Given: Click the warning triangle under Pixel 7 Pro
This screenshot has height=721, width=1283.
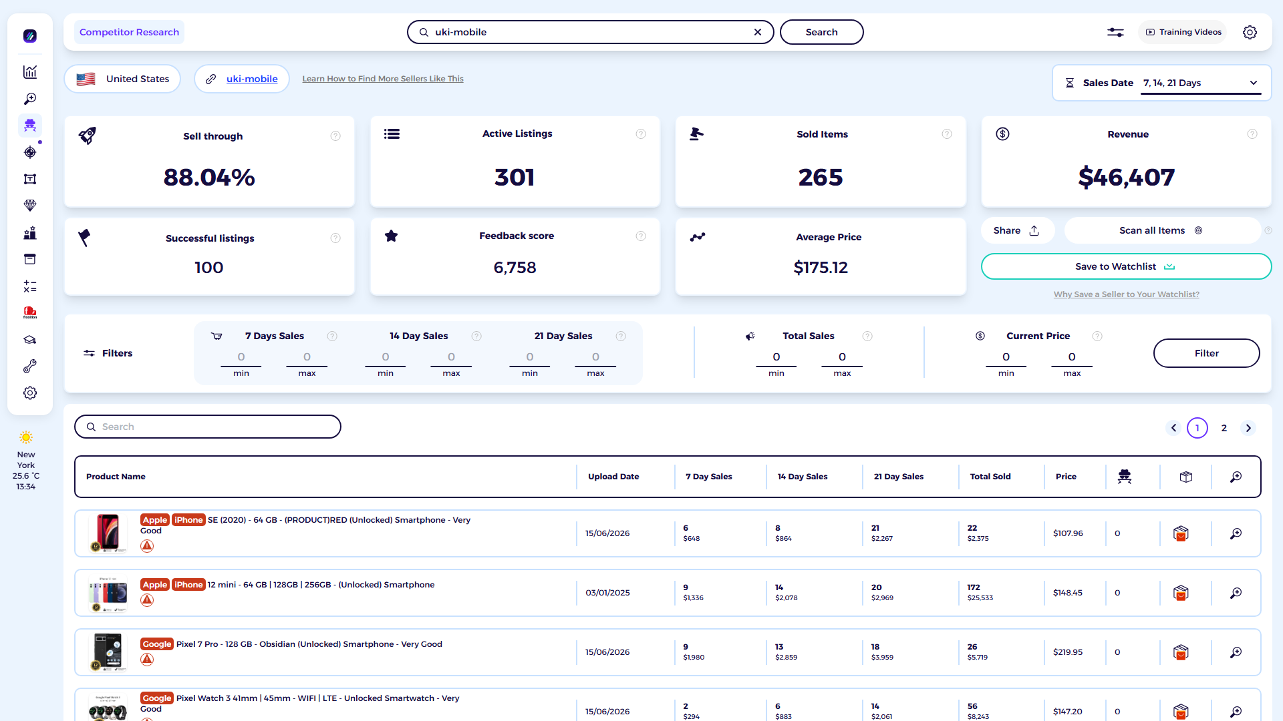Looking at the screenshot, I should (x=147, y=660).
